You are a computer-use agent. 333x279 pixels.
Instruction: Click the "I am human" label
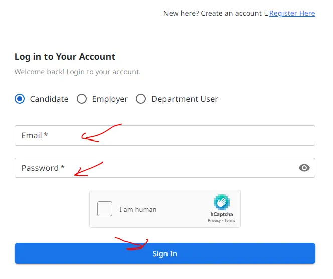[138, 209]
